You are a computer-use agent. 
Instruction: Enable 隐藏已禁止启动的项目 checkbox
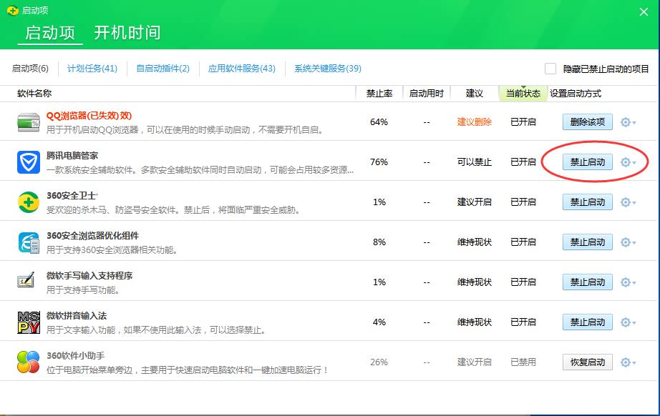coord(550,69)
